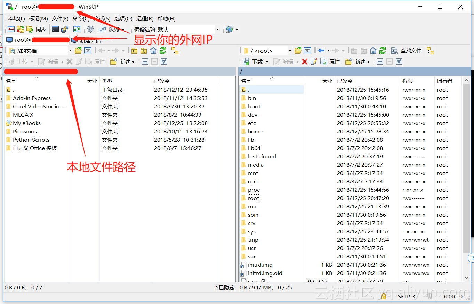Click remote panel invert selection icon

pyautogui.click(x=399, y=61)
